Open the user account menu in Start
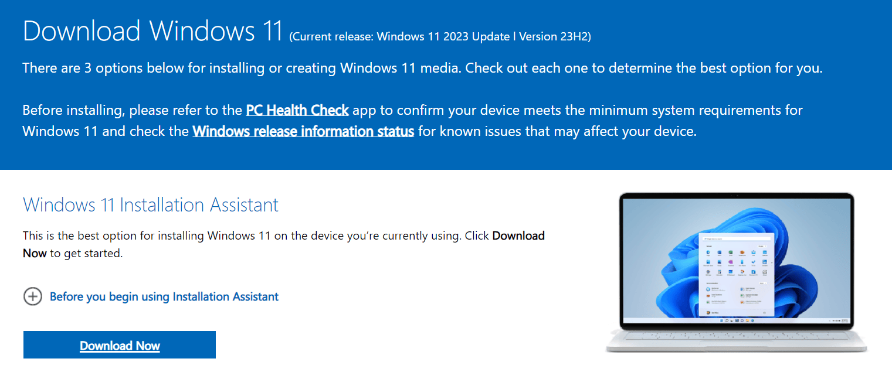Screen dimensions: 892x379 point(710,313)
